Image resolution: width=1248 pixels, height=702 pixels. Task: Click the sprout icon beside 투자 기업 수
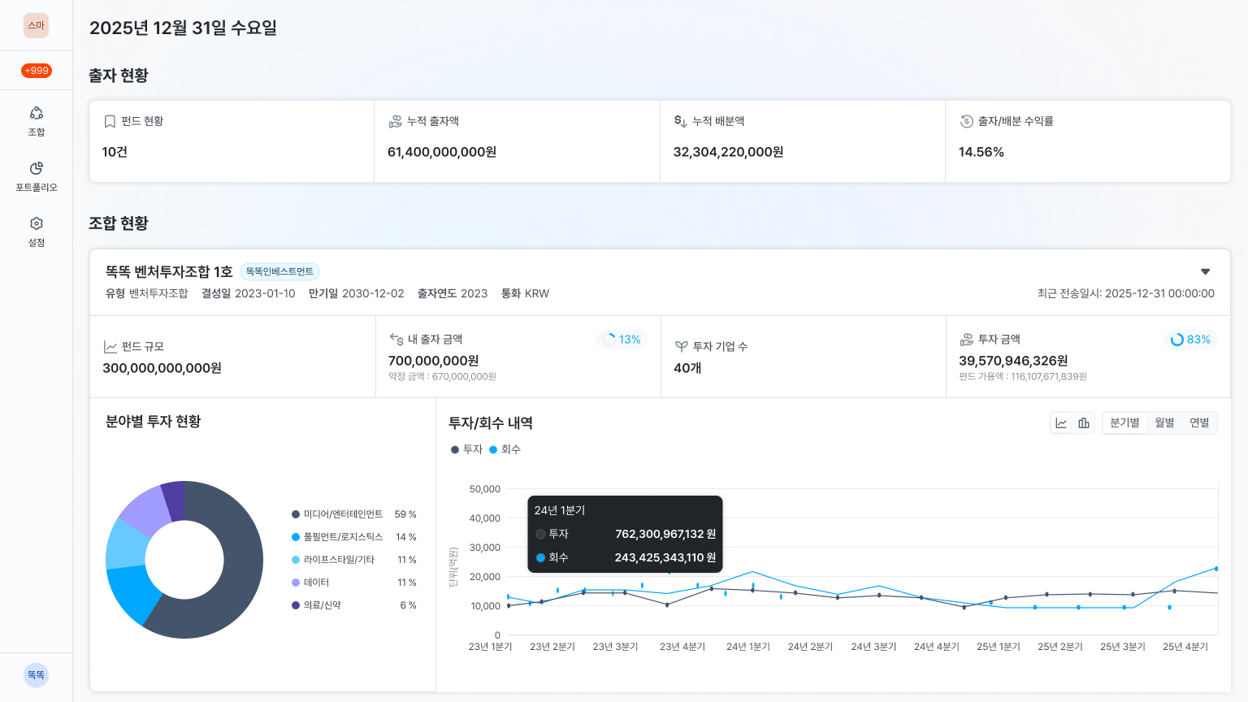(682, 347)
